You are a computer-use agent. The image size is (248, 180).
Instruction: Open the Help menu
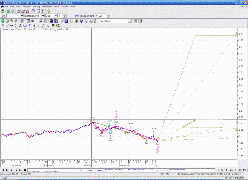(x=73, y=7)
